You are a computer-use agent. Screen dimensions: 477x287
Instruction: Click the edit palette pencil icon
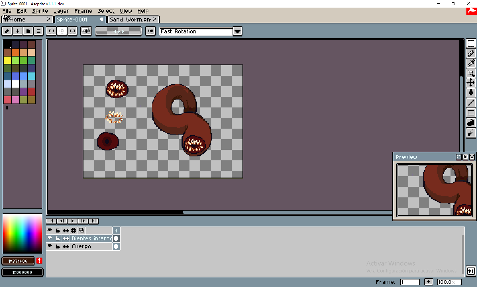(7, 31)
